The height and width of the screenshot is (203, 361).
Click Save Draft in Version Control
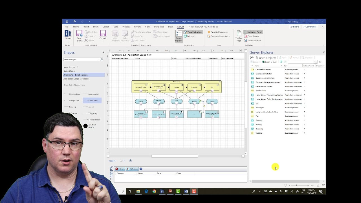click(x=79, y=36)
